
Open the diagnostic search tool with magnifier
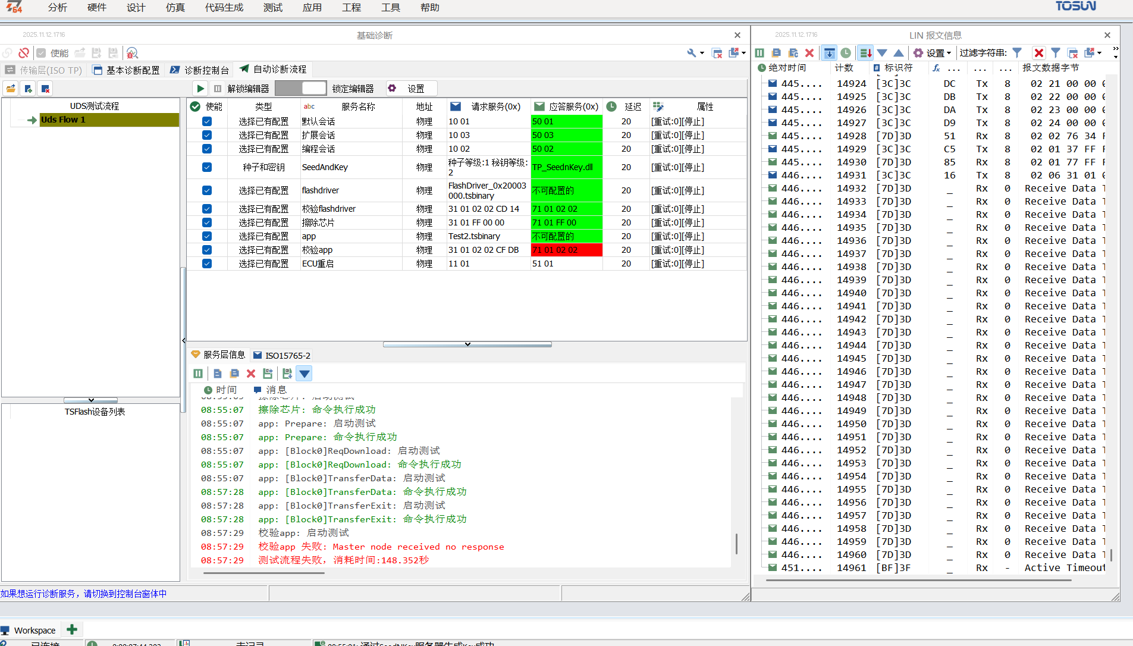point(131,53)
